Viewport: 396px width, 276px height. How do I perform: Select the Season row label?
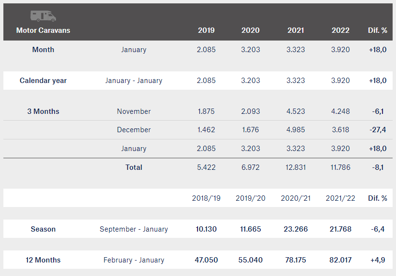click(43, 229)
